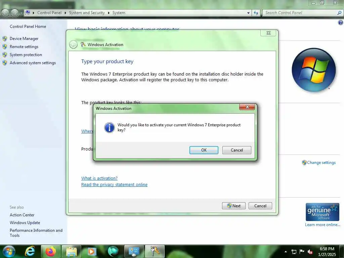Open the Control Panel help icon
344x258 pixels.
pyautogui.click(x=341, y=23)
